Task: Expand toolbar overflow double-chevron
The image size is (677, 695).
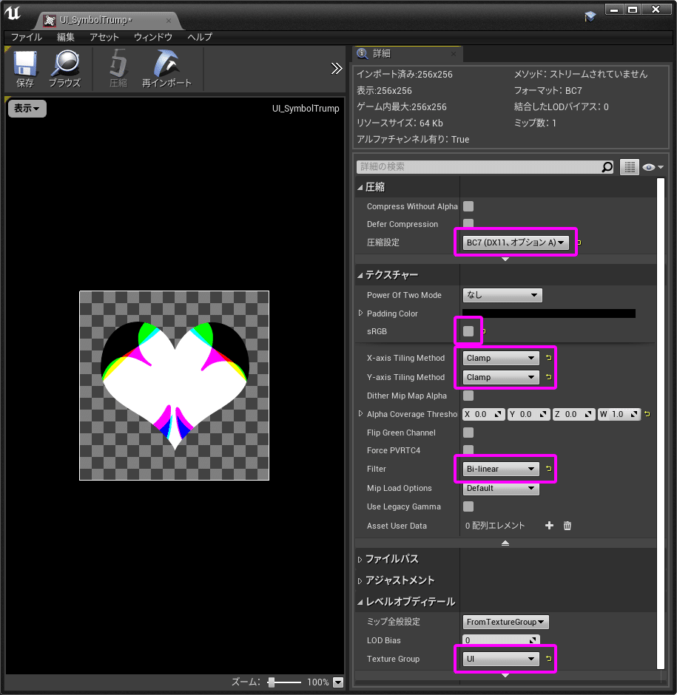Action: point(337,68)
